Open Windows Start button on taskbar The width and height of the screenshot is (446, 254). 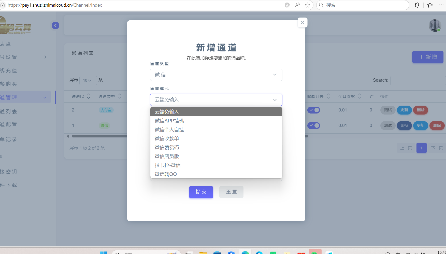(104, 253)
